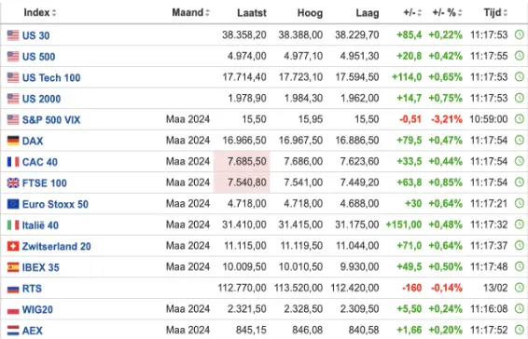The height and width of the screenshot is (339, 528).
Task: Open the Zwitserland 20 index link
Action: [57, 246]
